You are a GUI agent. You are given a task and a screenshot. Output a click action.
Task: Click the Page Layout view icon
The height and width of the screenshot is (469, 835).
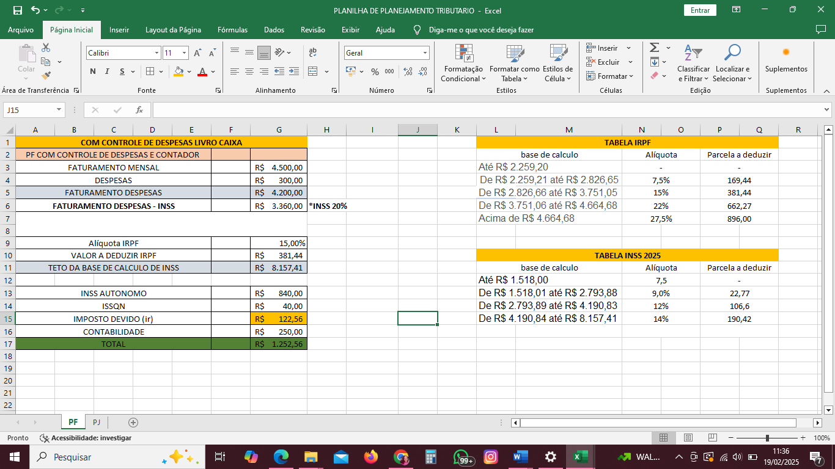688,438
